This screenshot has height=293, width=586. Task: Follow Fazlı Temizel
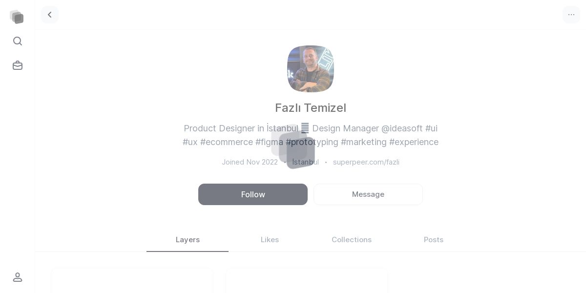click(253, 194)
